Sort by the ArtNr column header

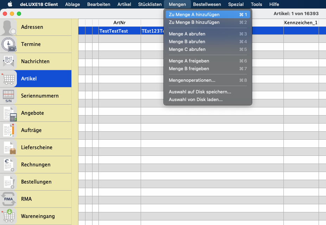[119, 23]
